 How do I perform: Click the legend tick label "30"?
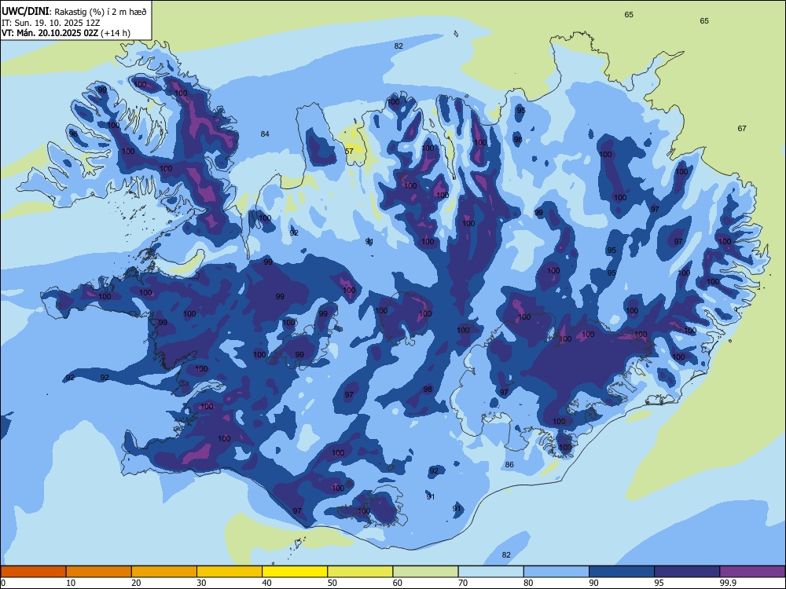(201, 583)
